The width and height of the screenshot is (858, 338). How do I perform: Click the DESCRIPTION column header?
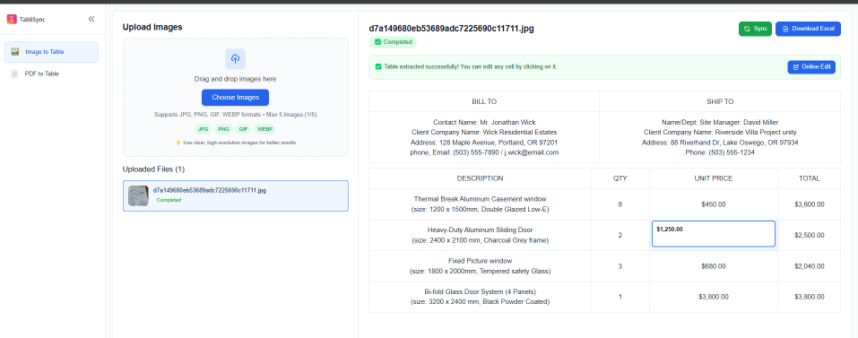(x=480, y=178)
